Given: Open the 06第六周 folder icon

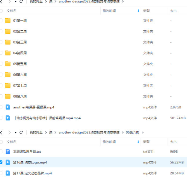Looking at the screenshot, I should pyautogui.click(x=8, y=75).
